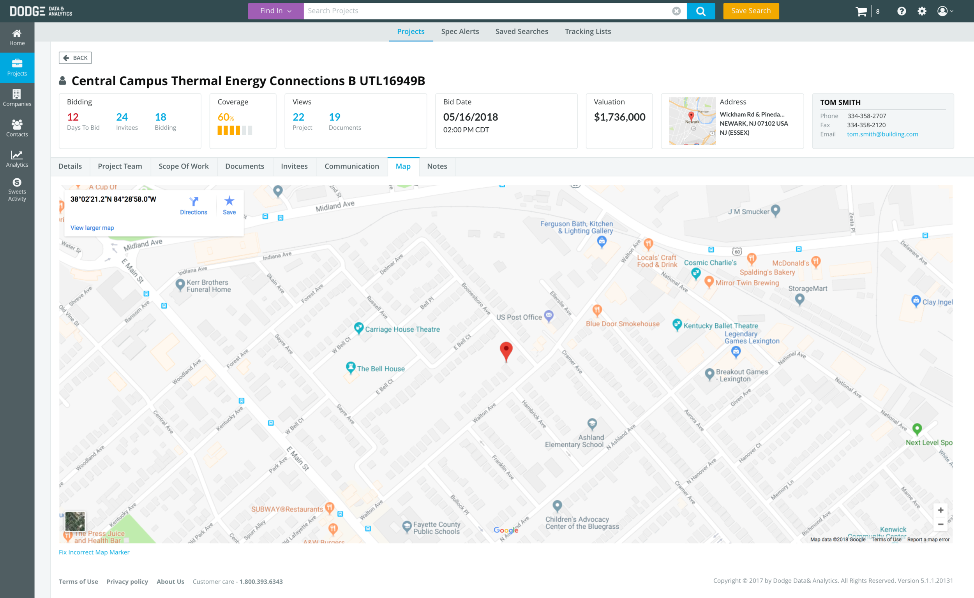Toggle satellite view thumbnail on map

click(x=75, y=521)
